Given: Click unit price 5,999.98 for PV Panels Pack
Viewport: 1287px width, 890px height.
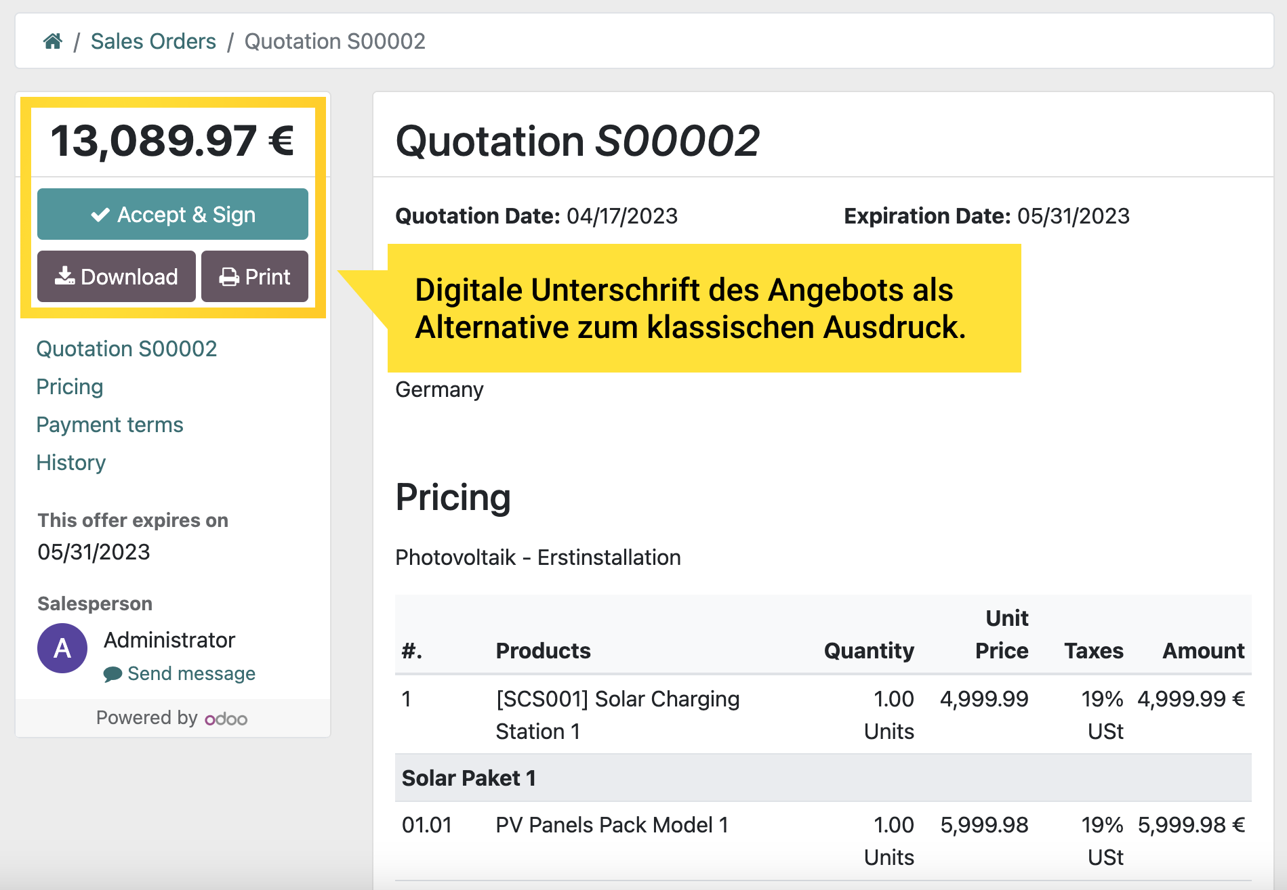Looking at the screenshot, I should [984, 825].
